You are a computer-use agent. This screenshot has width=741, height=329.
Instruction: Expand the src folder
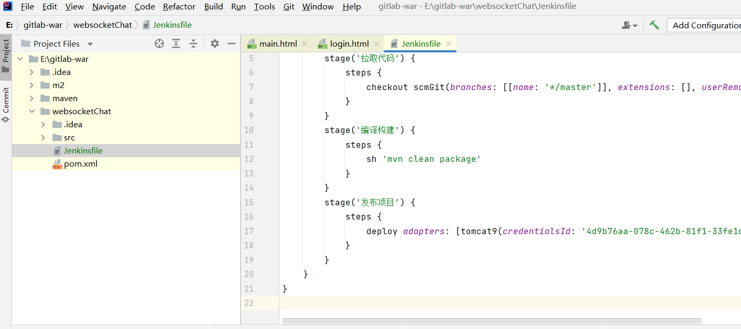tap(43, 138)
